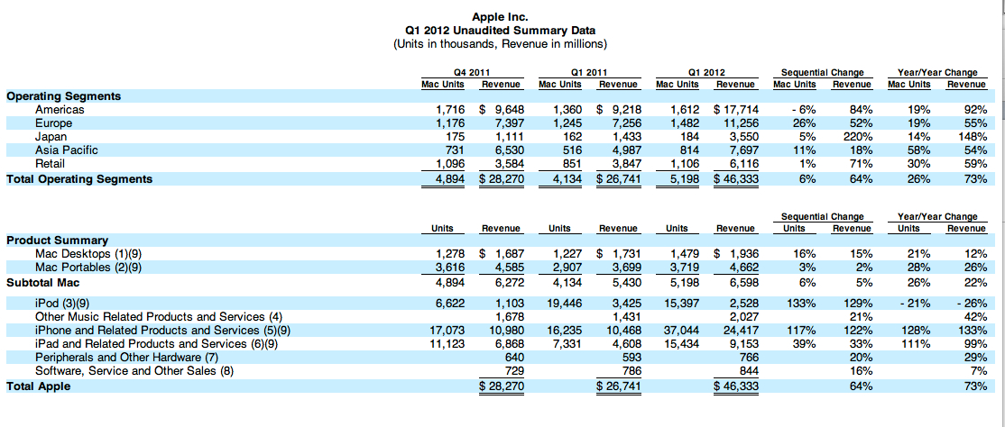Screen dimensions: 1005x427
Task: Select iPod Q1 2011 units 19,446
Action: click(x=565, y=303)
